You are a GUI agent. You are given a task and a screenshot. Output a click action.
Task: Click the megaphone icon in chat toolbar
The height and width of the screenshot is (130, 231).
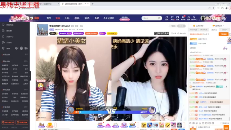197,123
